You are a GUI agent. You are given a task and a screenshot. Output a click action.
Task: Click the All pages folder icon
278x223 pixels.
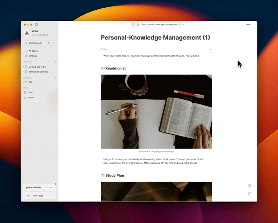[x=26, y=51]
